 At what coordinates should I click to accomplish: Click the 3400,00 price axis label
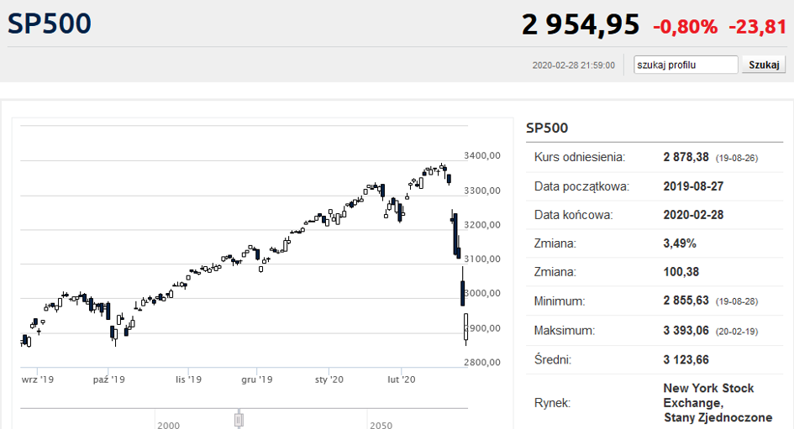coord(482,156)
